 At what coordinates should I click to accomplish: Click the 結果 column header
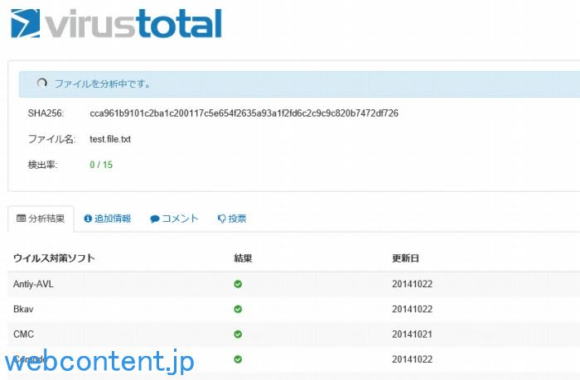click(243, 258)
